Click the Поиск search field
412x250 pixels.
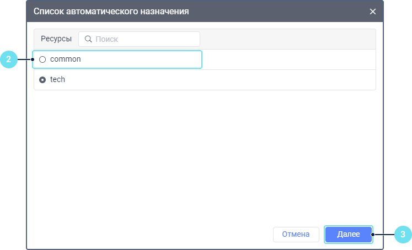(x=139, y=39)
